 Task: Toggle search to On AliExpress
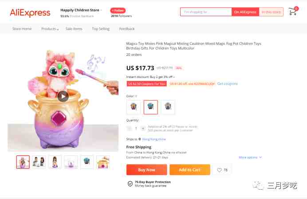(245, 12)
